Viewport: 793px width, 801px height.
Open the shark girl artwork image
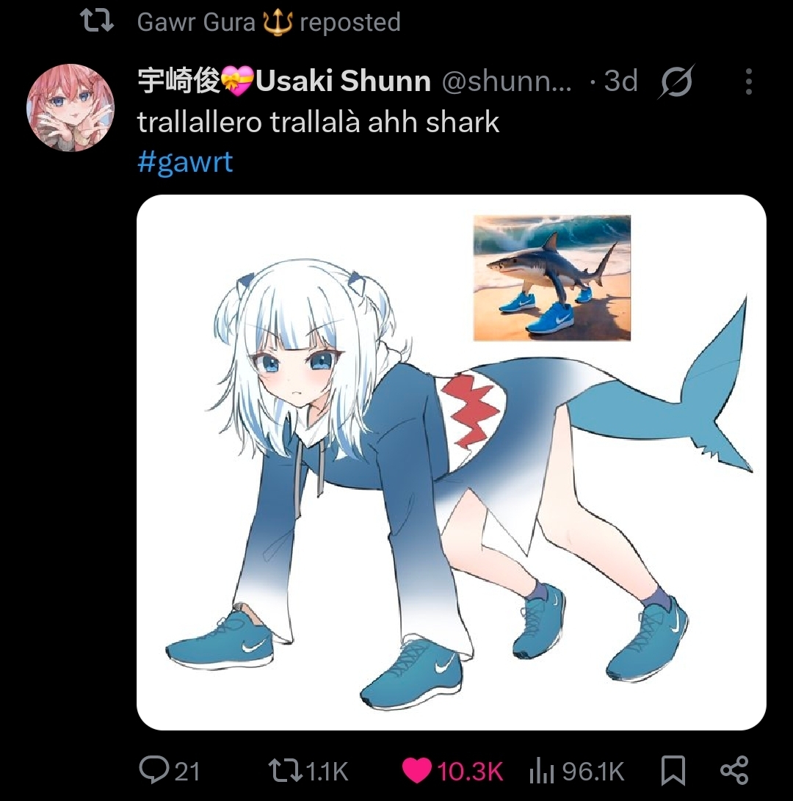coord(451,463)
